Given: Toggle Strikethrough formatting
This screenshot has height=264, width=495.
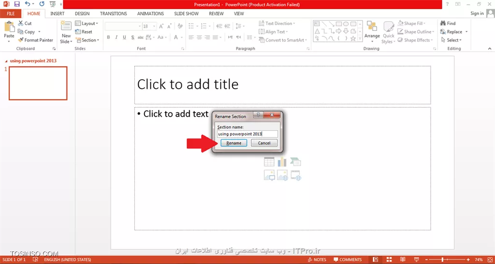Looking at the screenshot, I should (x=141, y=37).
